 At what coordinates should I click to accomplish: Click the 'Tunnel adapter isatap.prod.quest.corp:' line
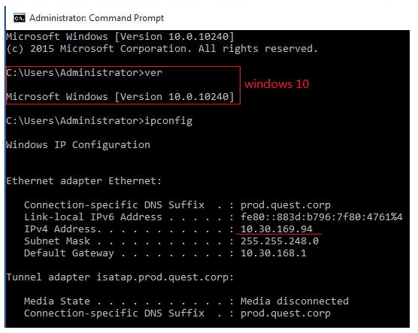[120, 277]
